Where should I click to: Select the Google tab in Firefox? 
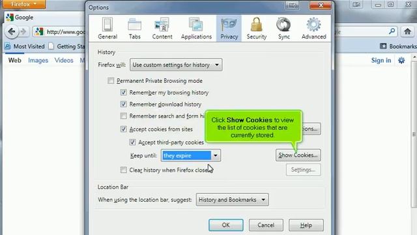click(x=44, y=18)
